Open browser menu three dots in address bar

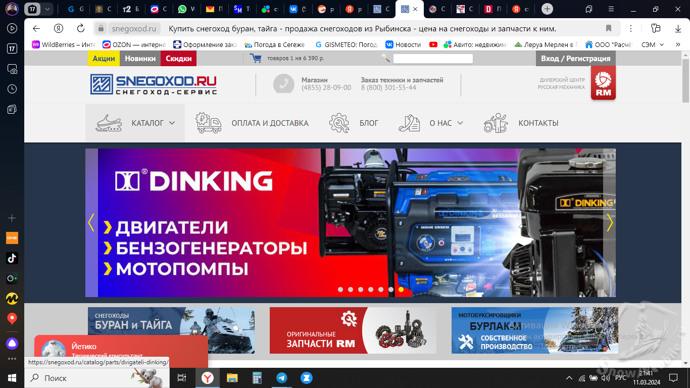[631, 28]
